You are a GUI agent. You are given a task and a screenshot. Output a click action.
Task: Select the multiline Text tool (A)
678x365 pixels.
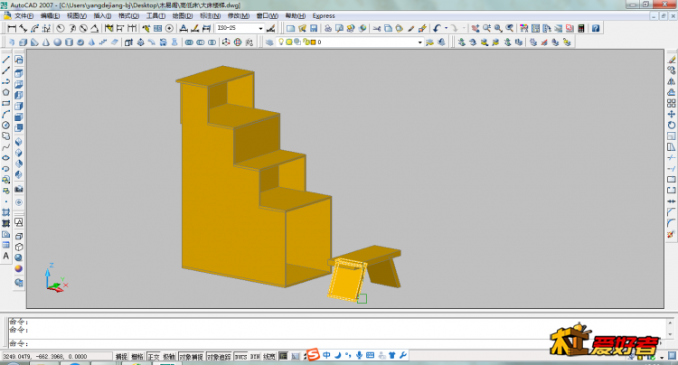[6, 256]
